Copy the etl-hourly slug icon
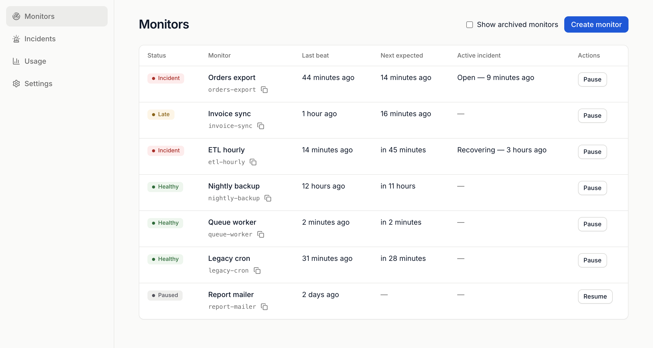Image resolution: width=653 pixels, height=348 pixels. point(253,162)
